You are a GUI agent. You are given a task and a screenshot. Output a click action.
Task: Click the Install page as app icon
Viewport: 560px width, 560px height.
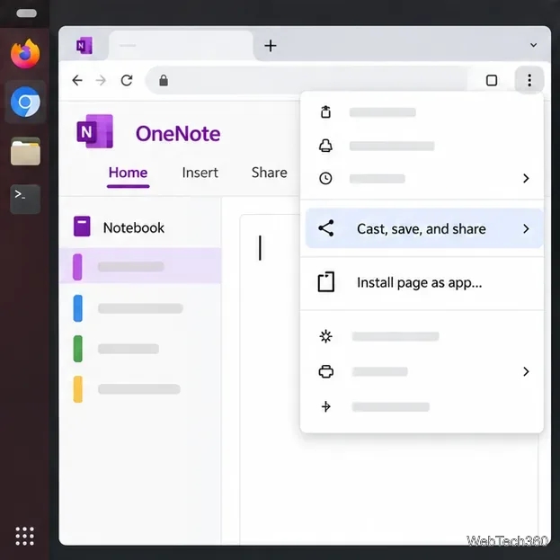pyautogui.click(x=325, y=282)
